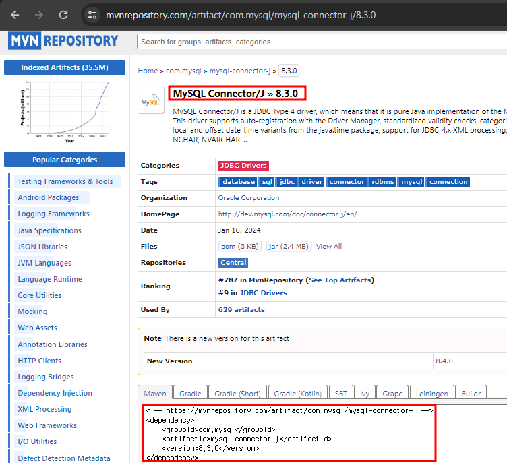Viewport: 507px width, 463px height.
Task: Switch to the Gradle (Kotlin) tab
Action: click(298, 394)
